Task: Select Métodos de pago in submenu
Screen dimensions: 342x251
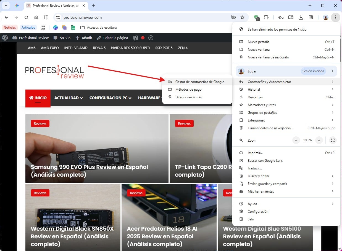Action: tap(197, 90)
